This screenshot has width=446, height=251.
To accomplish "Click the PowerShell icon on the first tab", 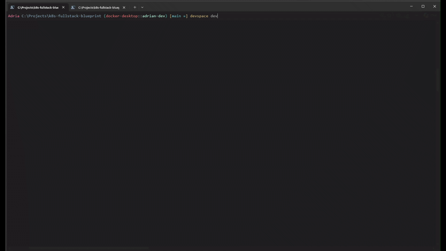I will (12, 7).
